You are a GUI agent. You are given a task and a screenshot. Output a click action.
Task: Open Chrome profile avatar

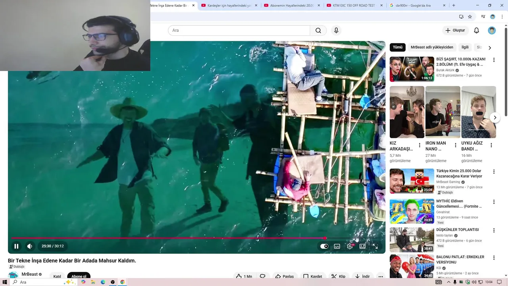(x=493, y=17)
